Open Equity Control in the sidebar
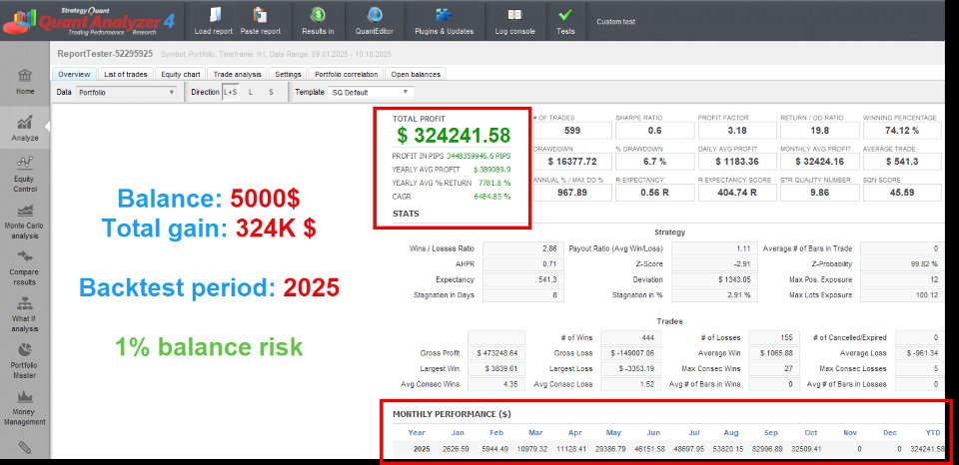The height and width of the screenshot is (465, 959). [x=25, y=175]
